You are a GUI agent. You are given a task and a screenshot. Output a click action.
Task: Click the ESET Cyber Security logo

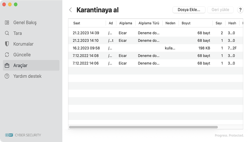tap(23, 135)
